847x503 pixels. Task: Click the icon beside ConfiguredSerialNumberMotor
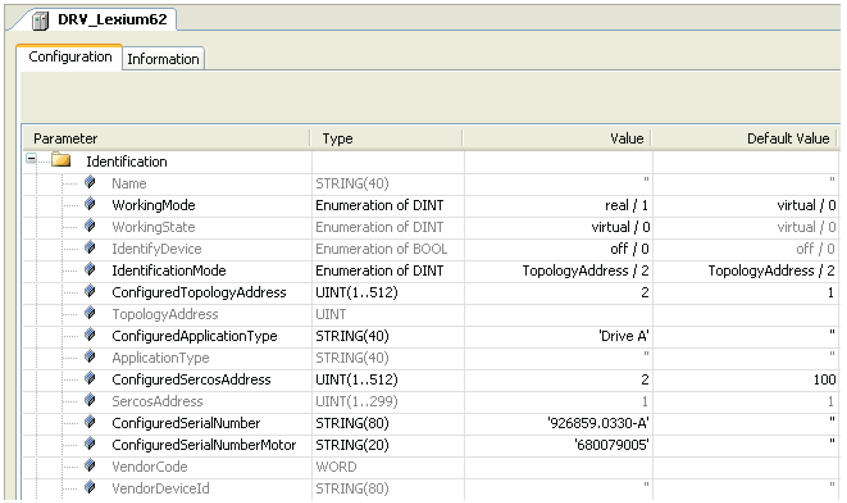click(x=90, y=443)
